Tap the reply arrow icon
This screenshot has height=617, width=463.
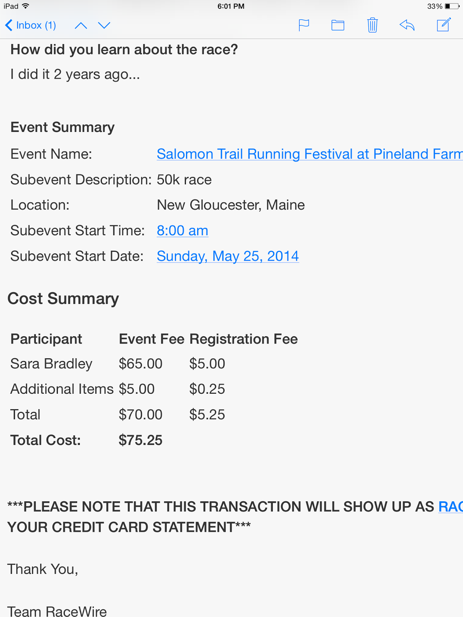coord(407,25)
